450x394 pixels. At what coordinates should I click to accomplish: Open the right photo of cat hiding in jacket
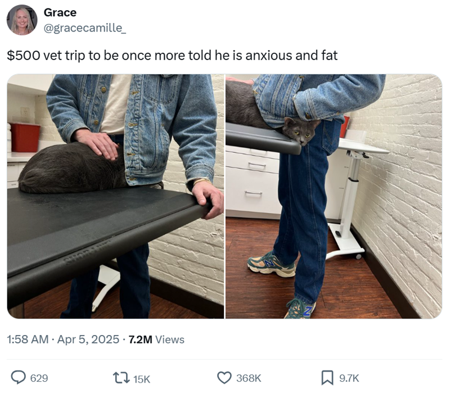334,196
